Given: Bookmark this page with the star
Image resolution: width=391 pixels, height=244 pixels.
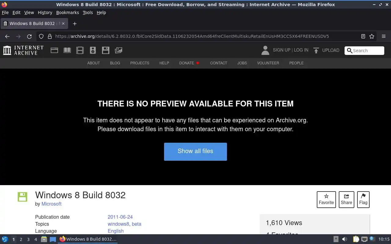Looking at the screenshot, I should tap(372, 36).
